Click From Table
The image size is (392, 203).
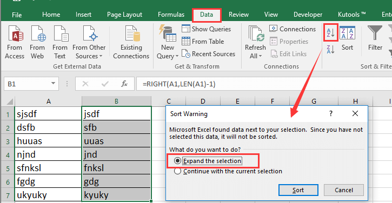pyautogui.click(x=203, y=41)
